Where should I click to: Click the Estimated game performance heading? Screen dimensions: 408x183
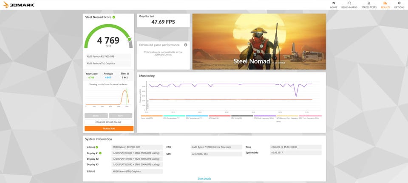pyautogui.click(x=159, y=45)
